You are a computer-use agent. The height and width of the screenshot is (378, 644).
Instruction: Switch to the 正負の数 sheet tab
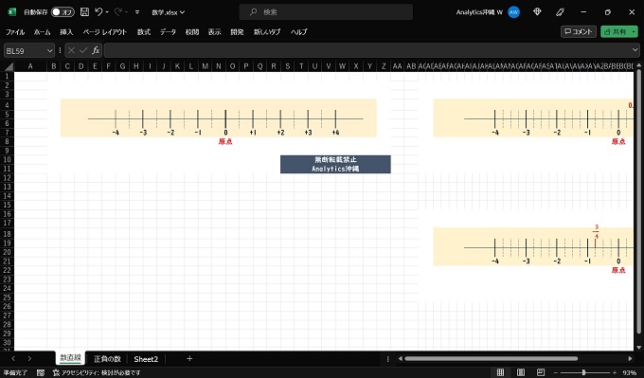coord(107,359)
